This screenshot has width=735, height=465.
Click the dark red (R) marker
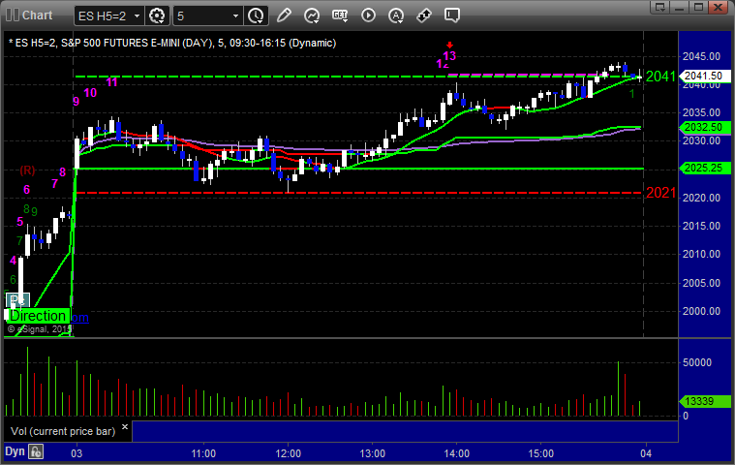point(27,170)
